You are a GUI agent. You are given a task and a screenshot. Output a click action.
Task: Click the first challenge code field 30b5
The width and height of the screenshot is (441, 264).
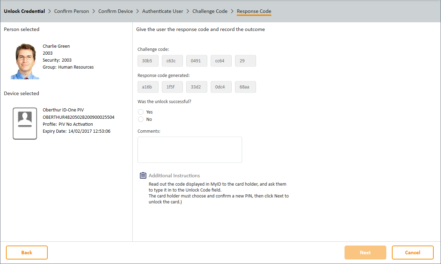[148, 61]
